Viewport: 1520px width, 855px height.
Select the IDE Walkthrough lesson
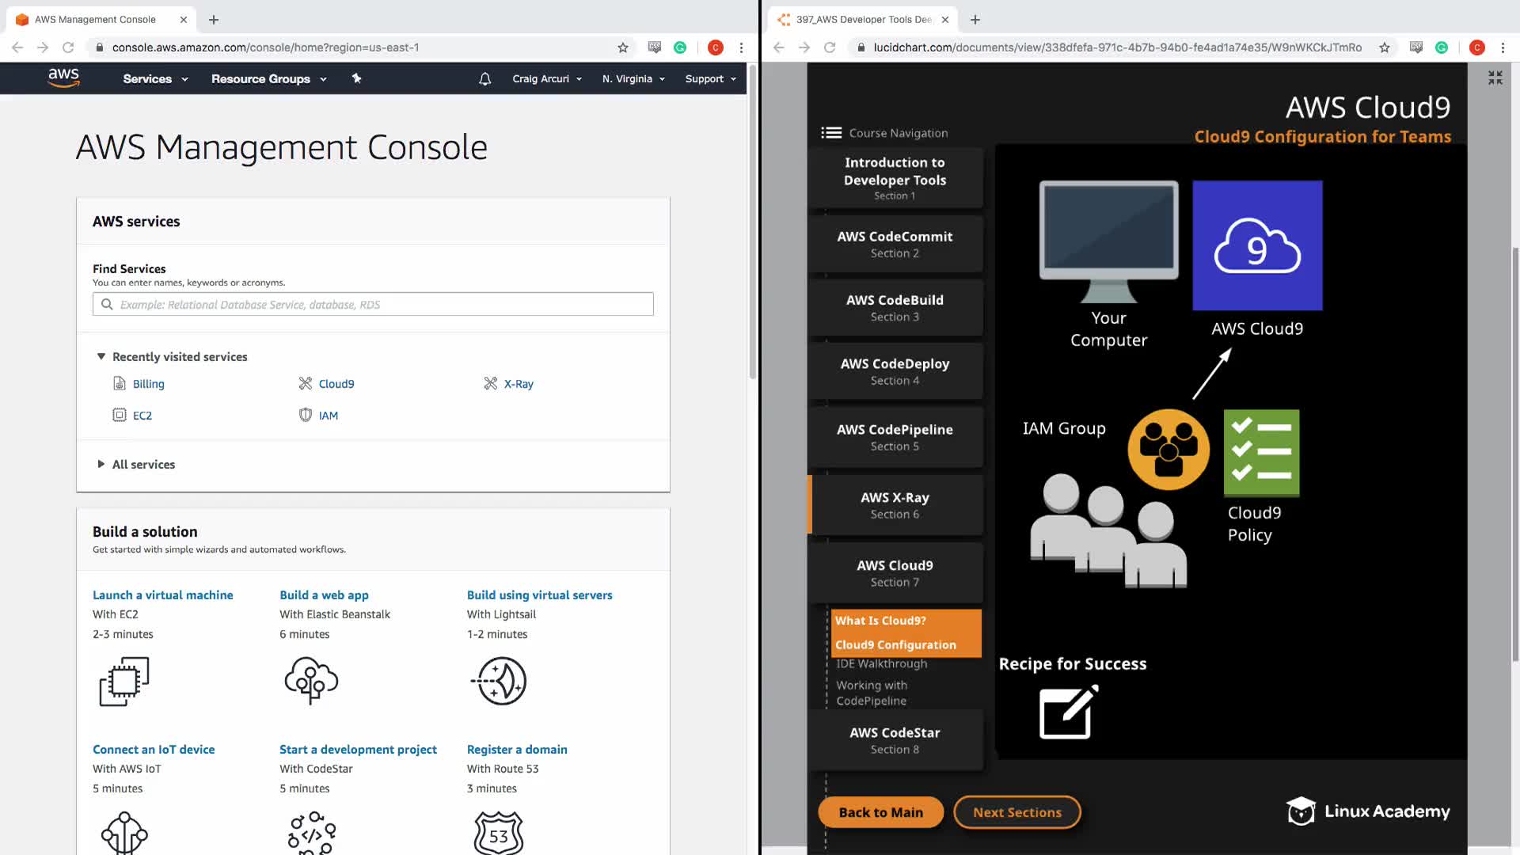tap(881, 664)
